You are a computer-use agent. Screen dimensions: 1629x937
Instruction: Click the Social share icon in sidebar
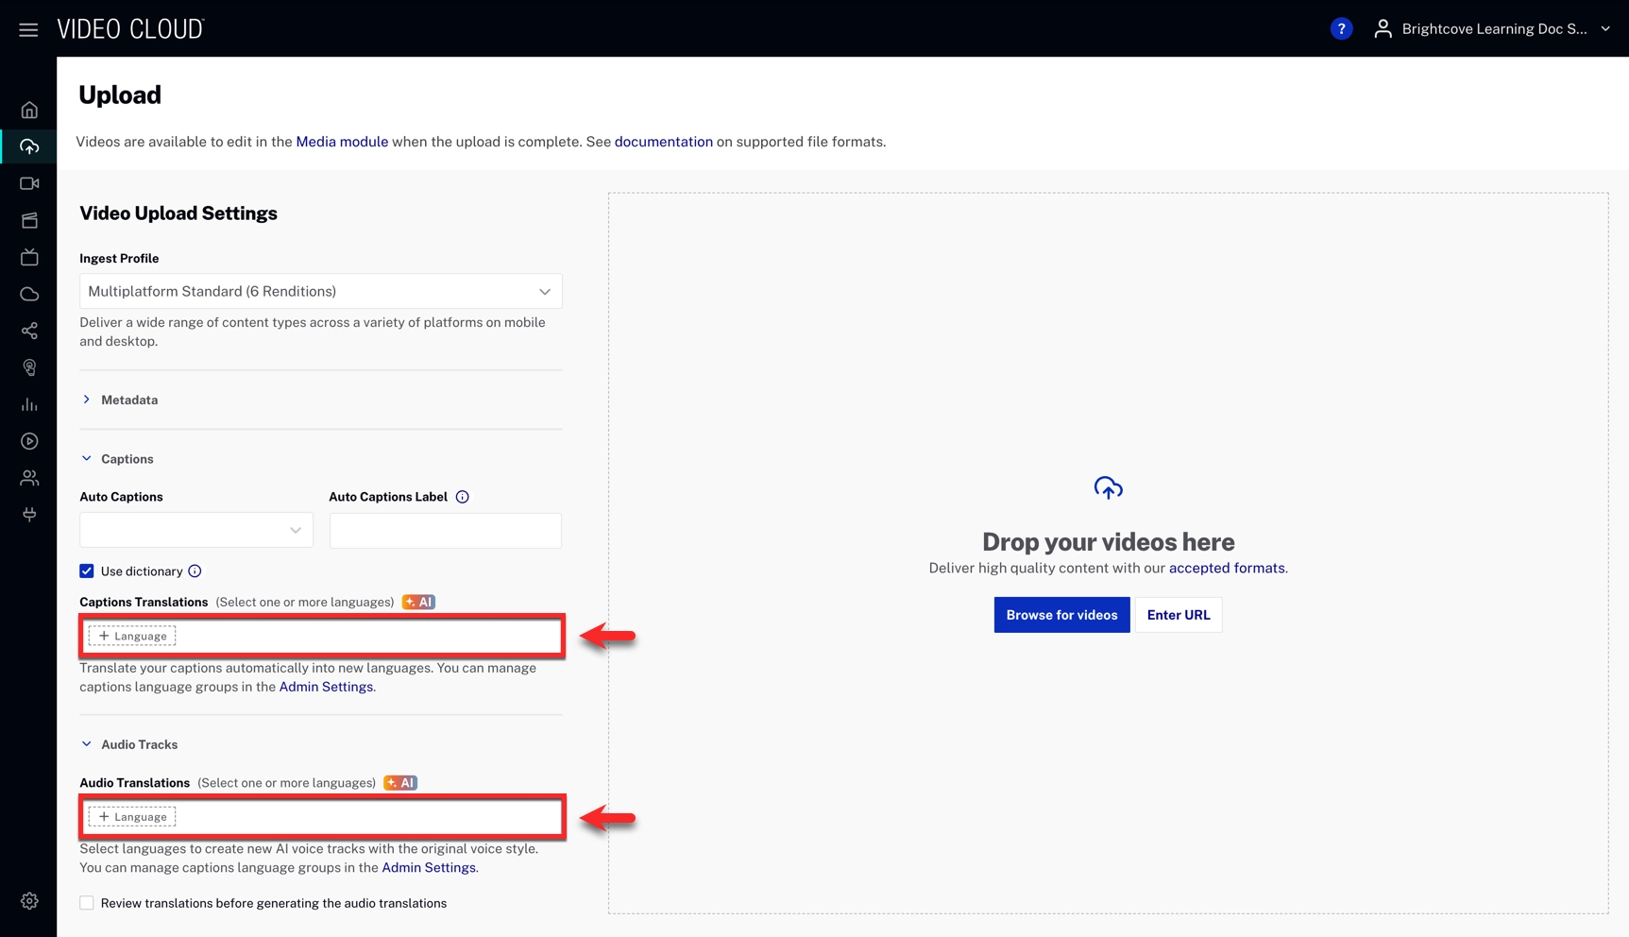29,331
